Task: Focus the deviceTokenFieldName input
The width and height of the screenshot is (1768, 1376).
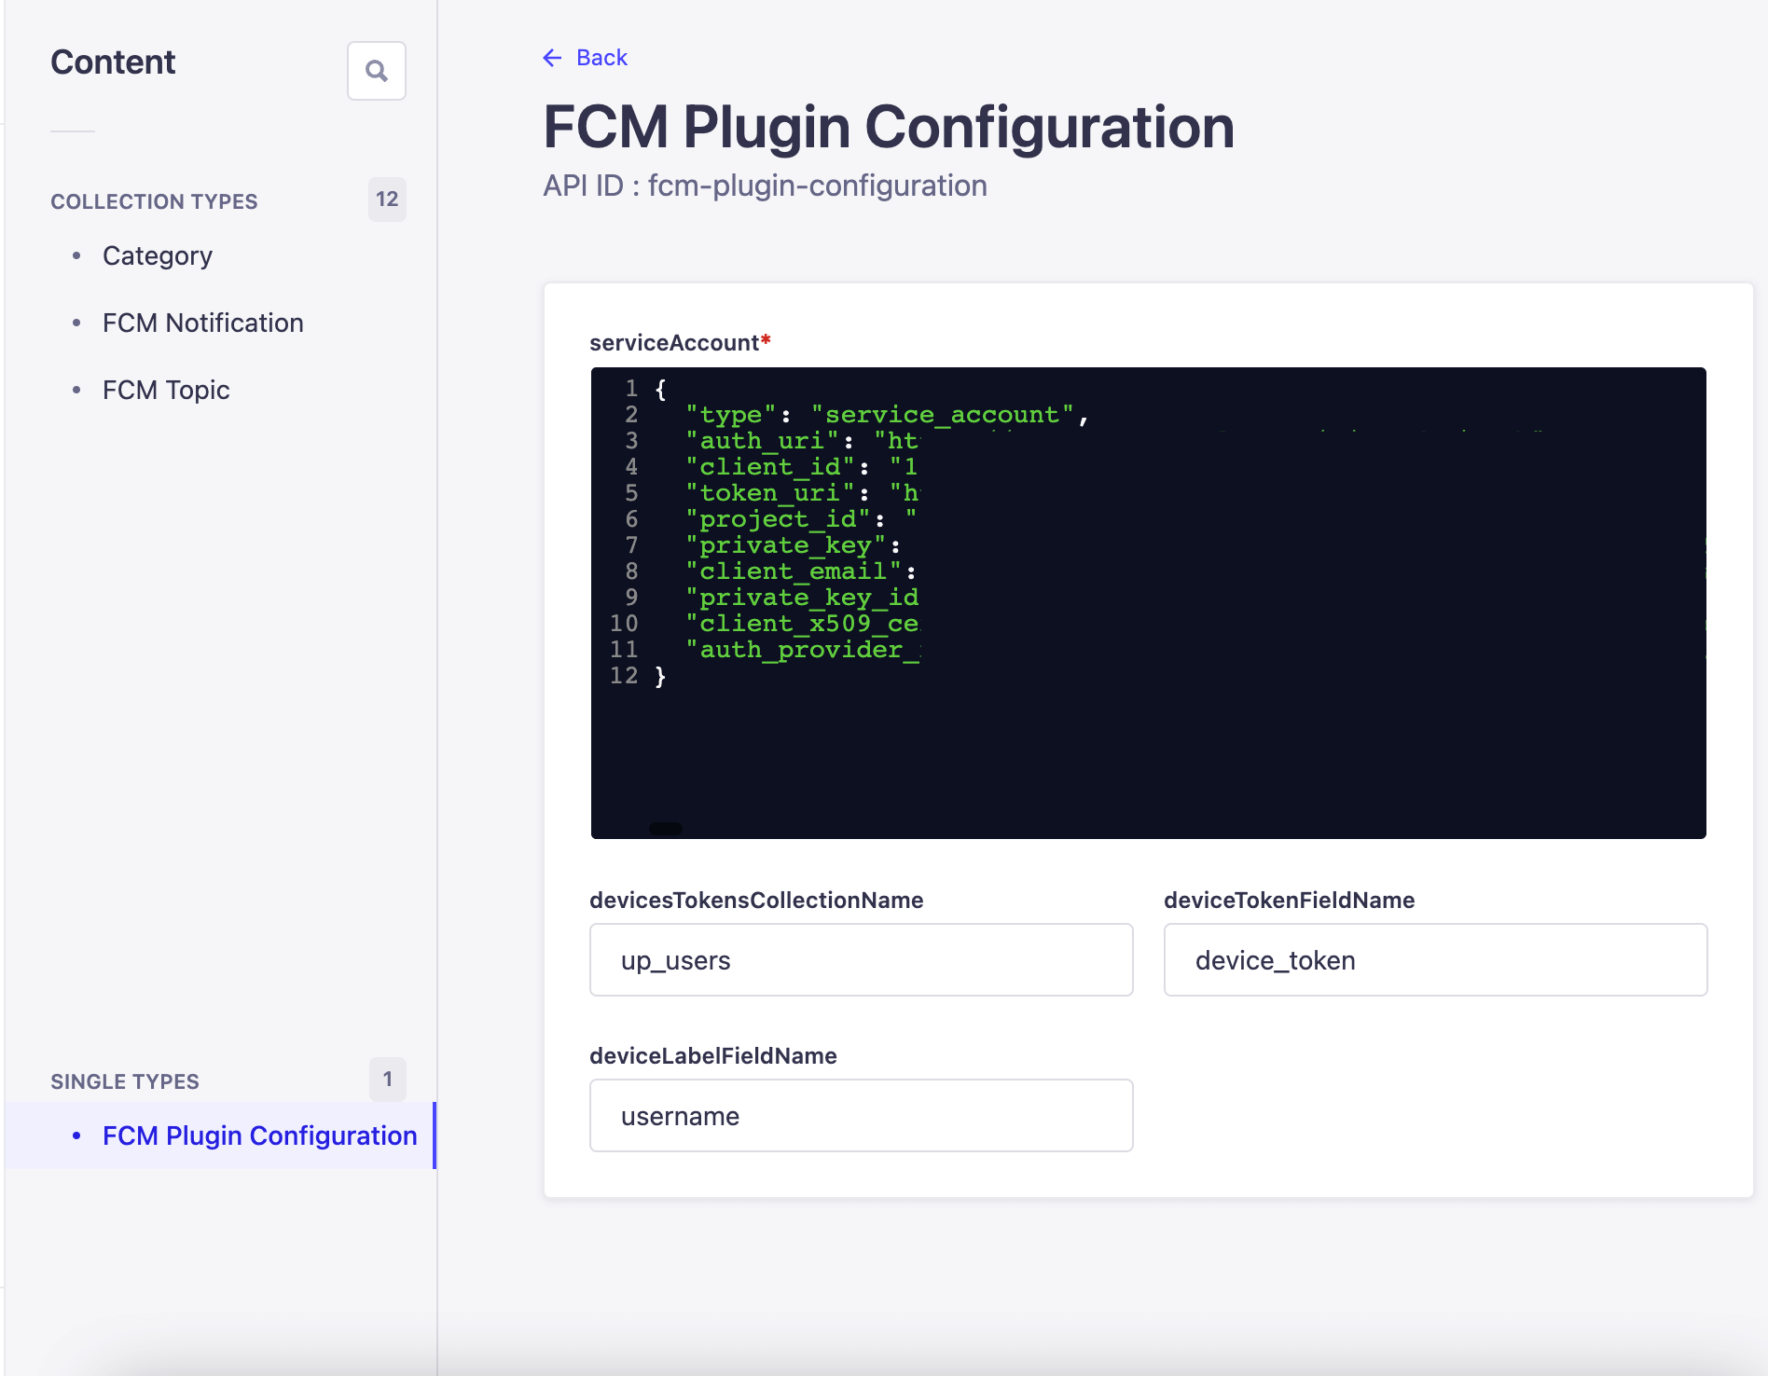Action: coord(1436,960)
